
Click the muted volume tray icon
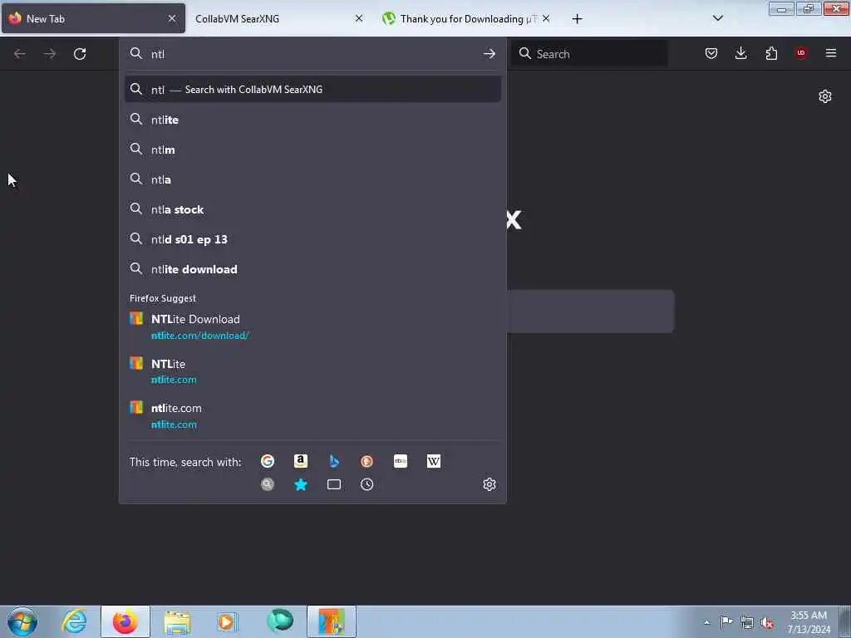[767, 622]
